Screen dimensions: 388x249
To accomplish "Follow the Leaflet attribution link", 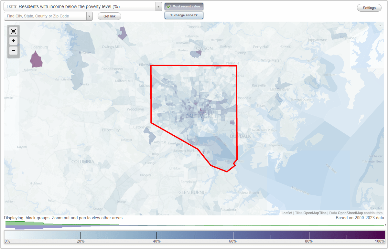I will pyautogui.click(x=287, y=213).
